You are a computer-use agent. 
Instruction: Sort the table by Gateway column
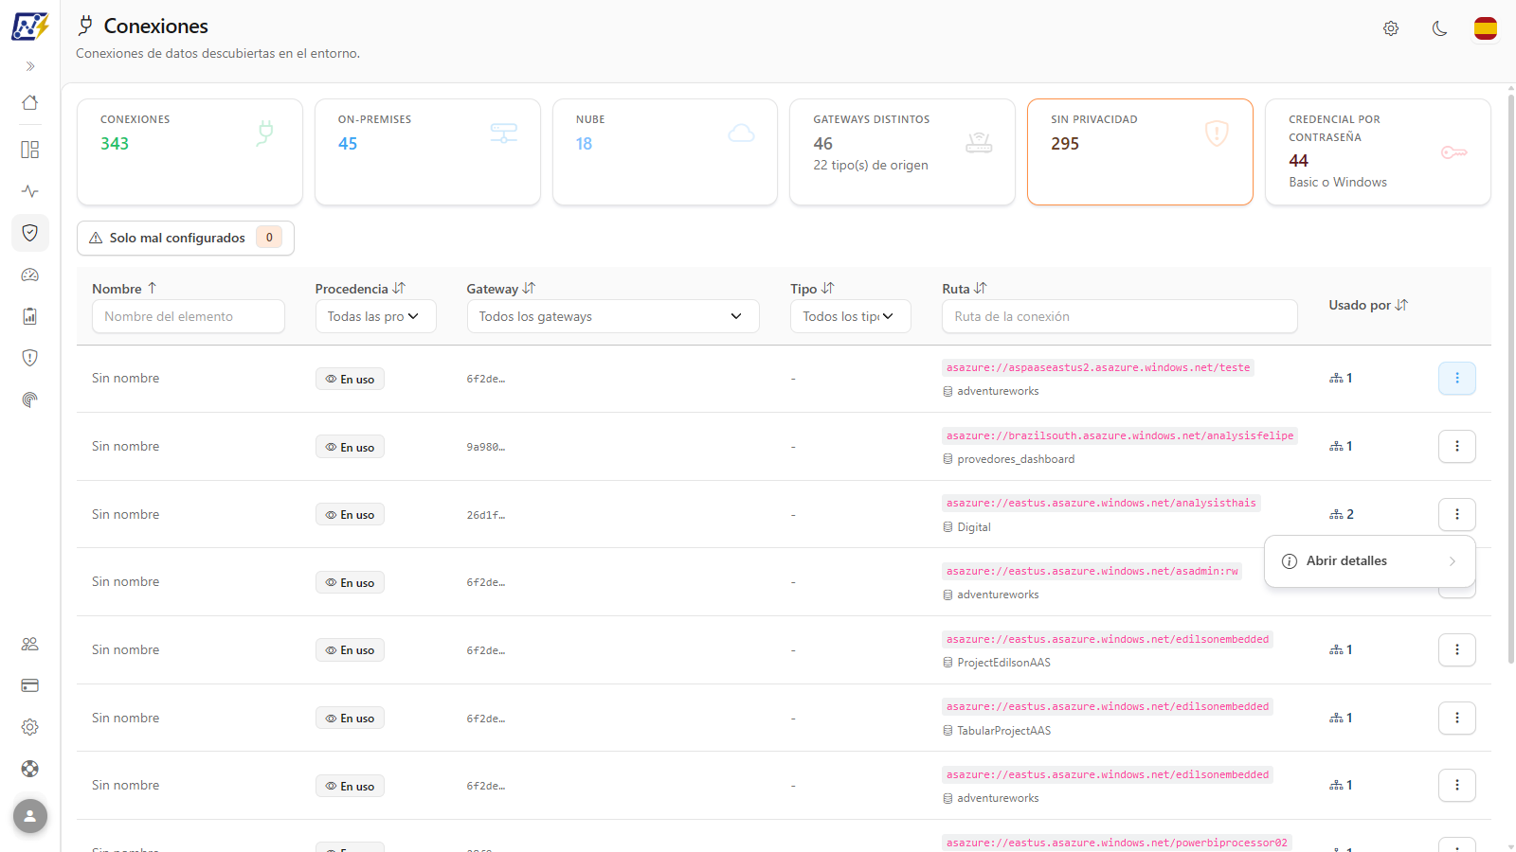click(500, 289)
